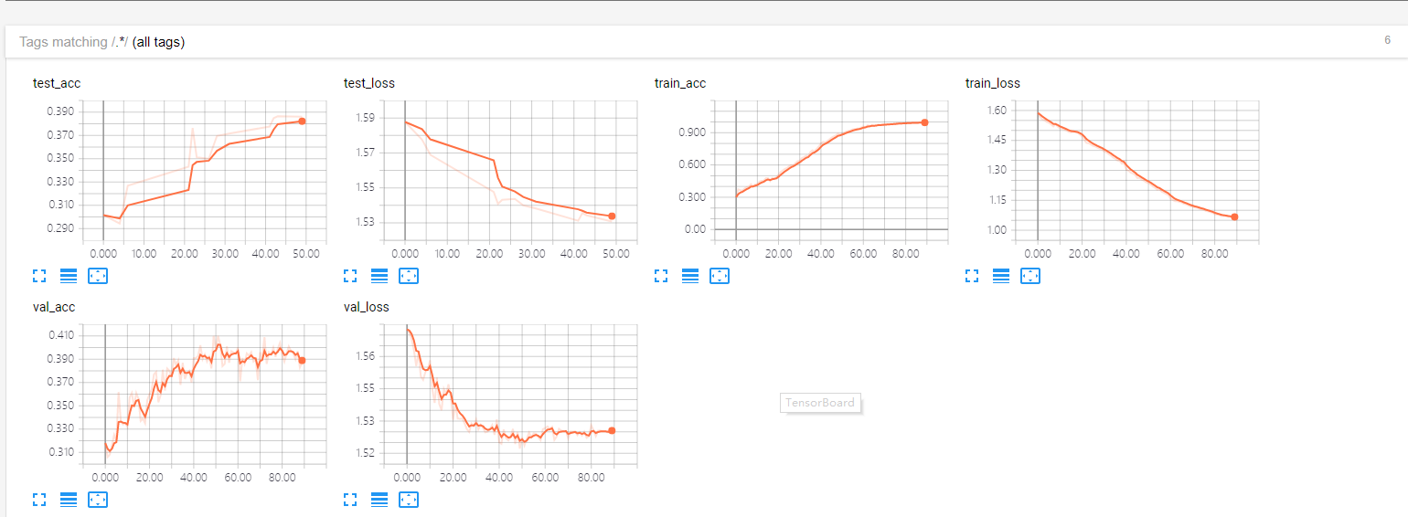1408x517 pixels.
Task: Toggle y-axis log scale for val_loss chart
Action: [379, 500]
